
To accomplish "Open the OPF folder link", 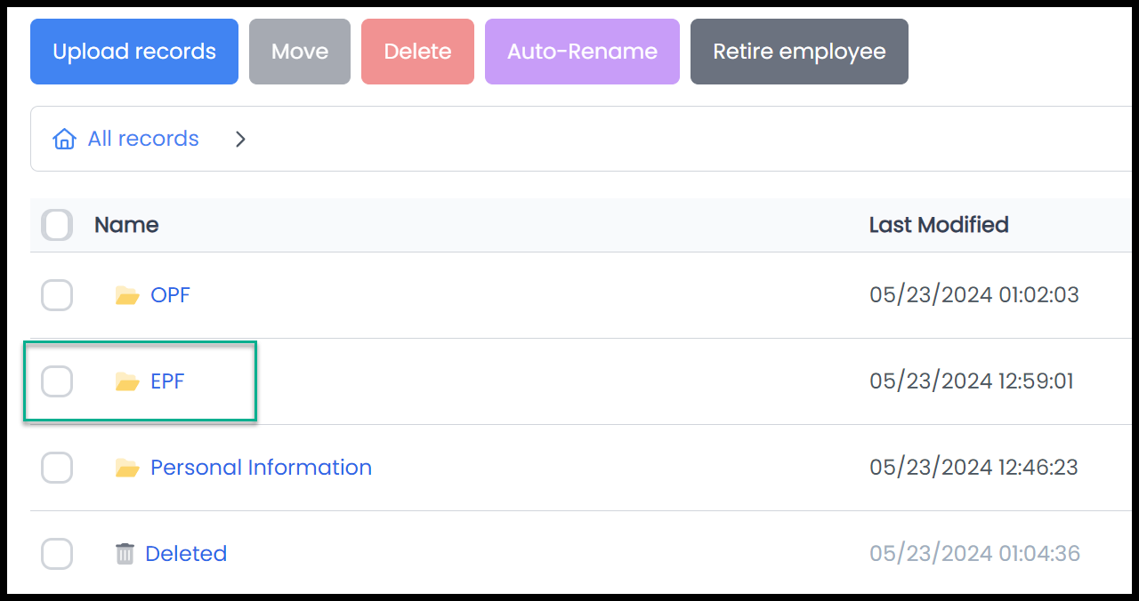I will (170, 295).
